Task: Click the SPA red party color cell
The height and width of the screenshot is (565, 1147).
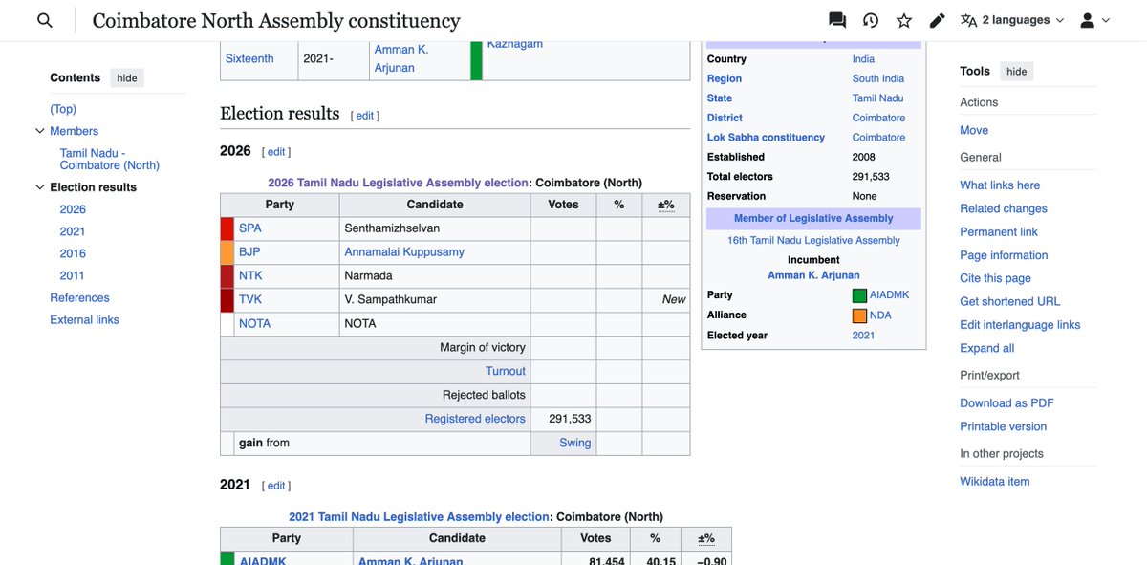Action: tap(227, 228)
